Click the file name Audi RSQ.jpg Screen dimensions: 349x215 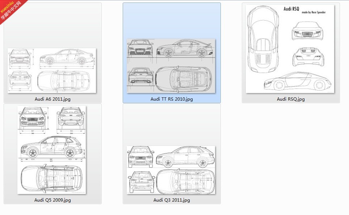tap(291, 99)
